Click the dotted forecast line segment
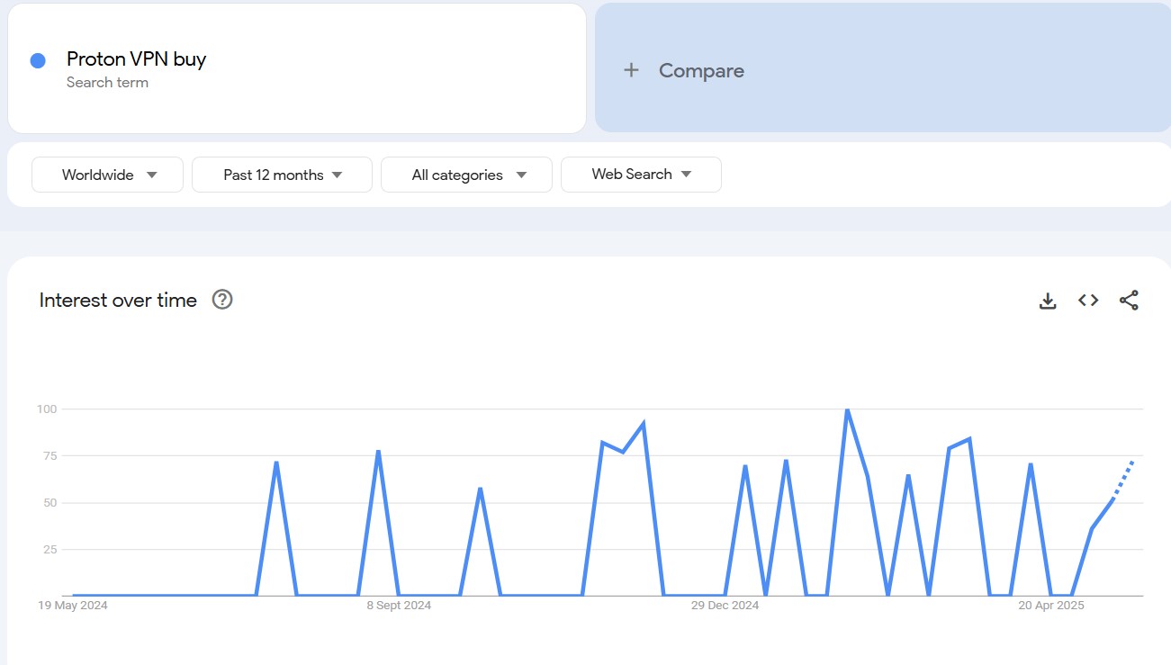The image size is (1171, 665). point(1123,480)
